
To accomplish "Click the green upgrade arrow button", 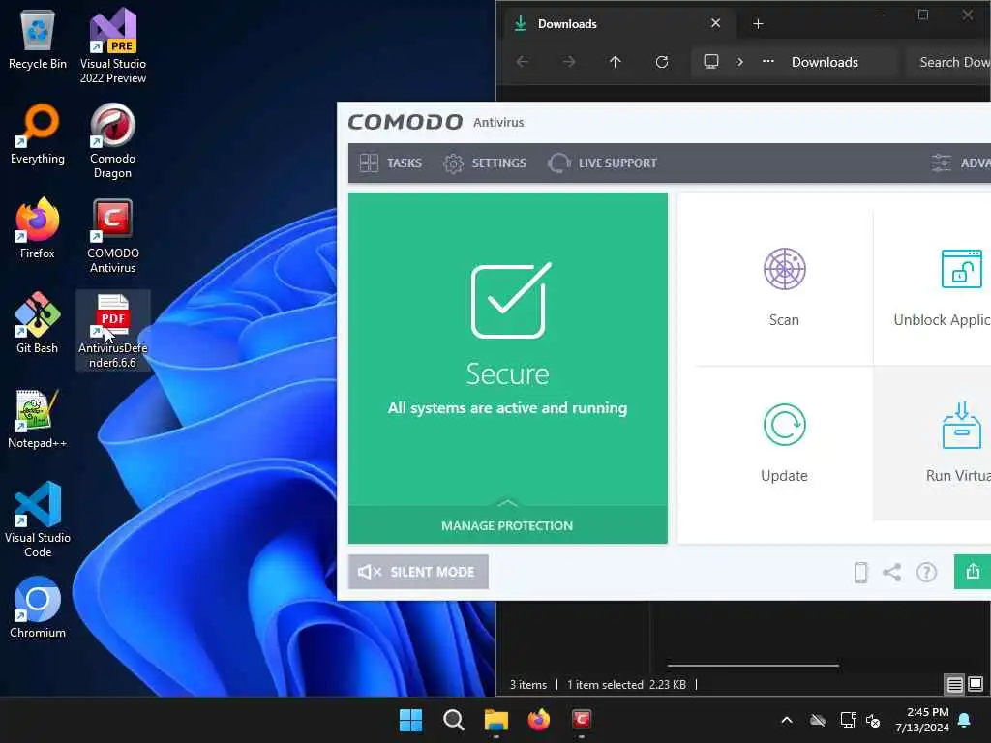I will tap(972, 572).
